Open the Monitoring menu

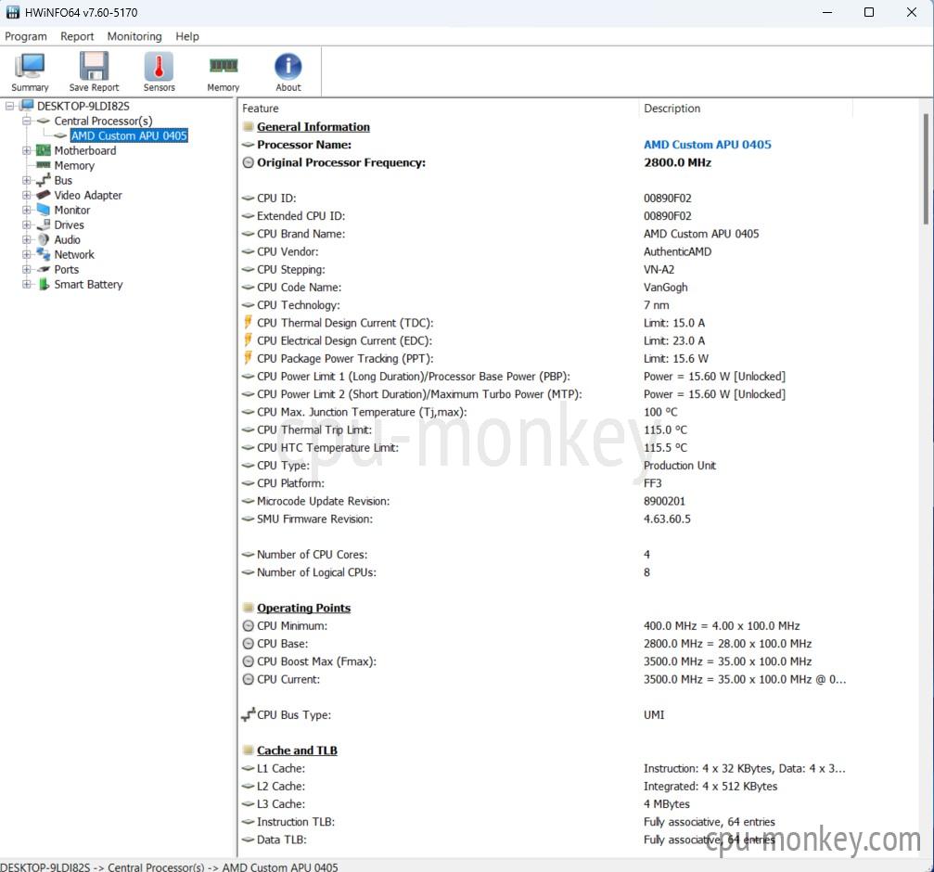pos(134,36)
